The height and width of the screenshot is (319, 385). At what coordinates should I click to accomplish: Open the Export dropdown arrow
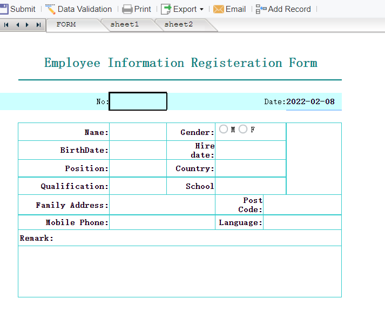point(201,9)
